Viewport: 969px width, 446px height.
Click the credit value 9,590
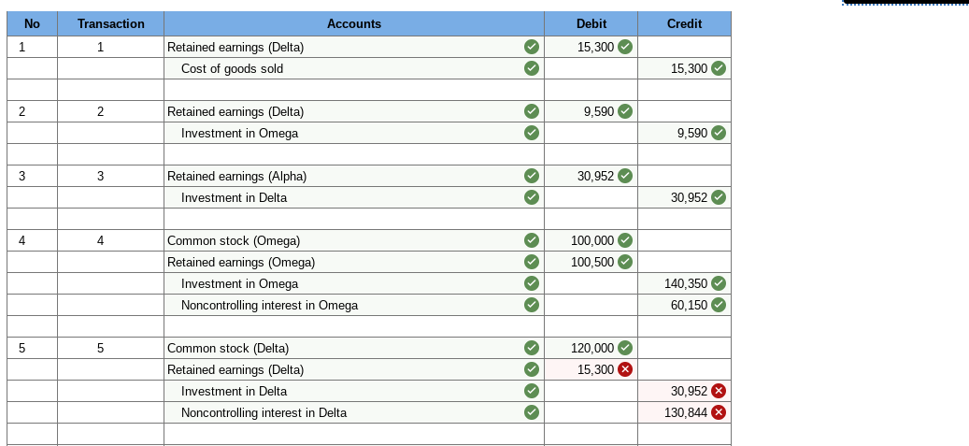[x=692, y=133]
